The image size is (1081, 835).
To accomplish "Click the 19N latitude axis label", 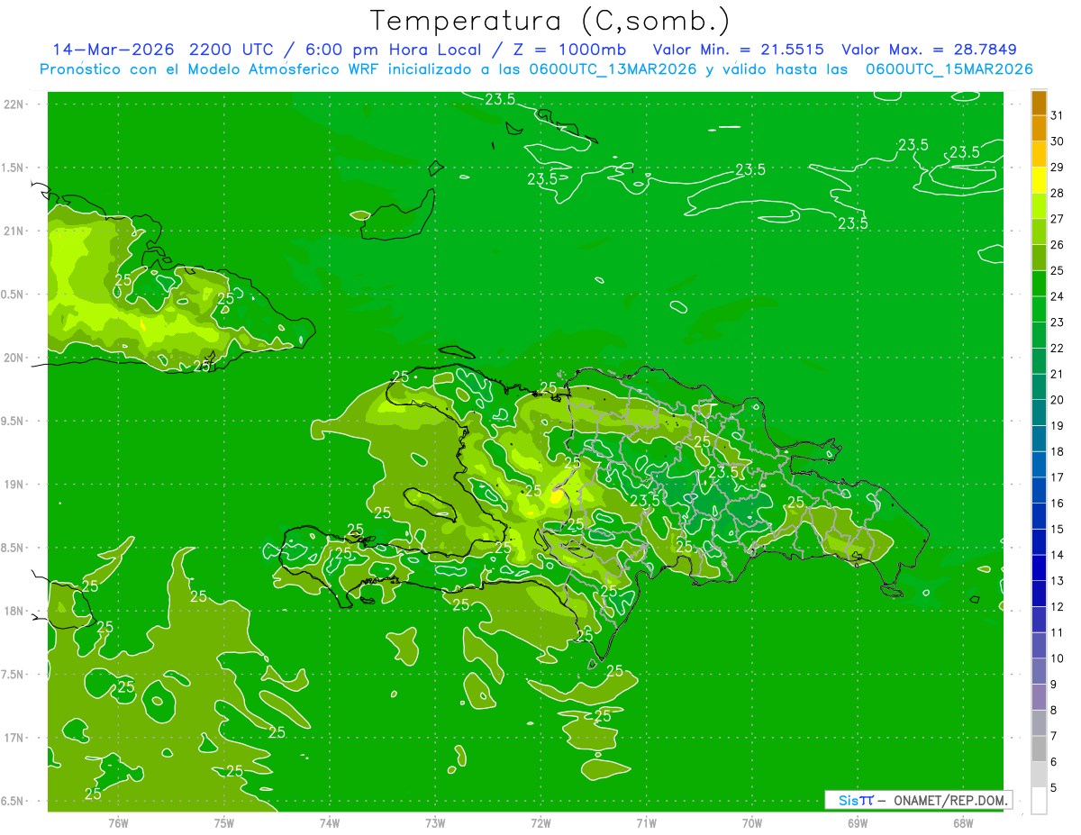I will tap(14, 485).
